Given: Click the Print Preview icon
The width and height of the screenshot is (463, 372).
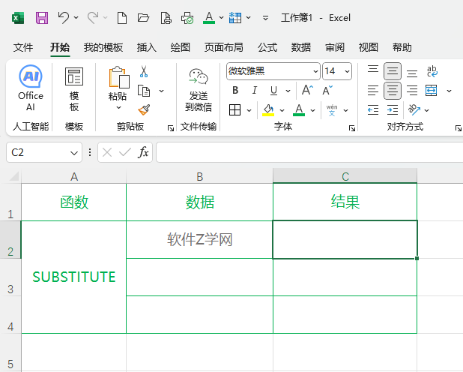Looking at the screenshot, I should click(x=166, y=18).
